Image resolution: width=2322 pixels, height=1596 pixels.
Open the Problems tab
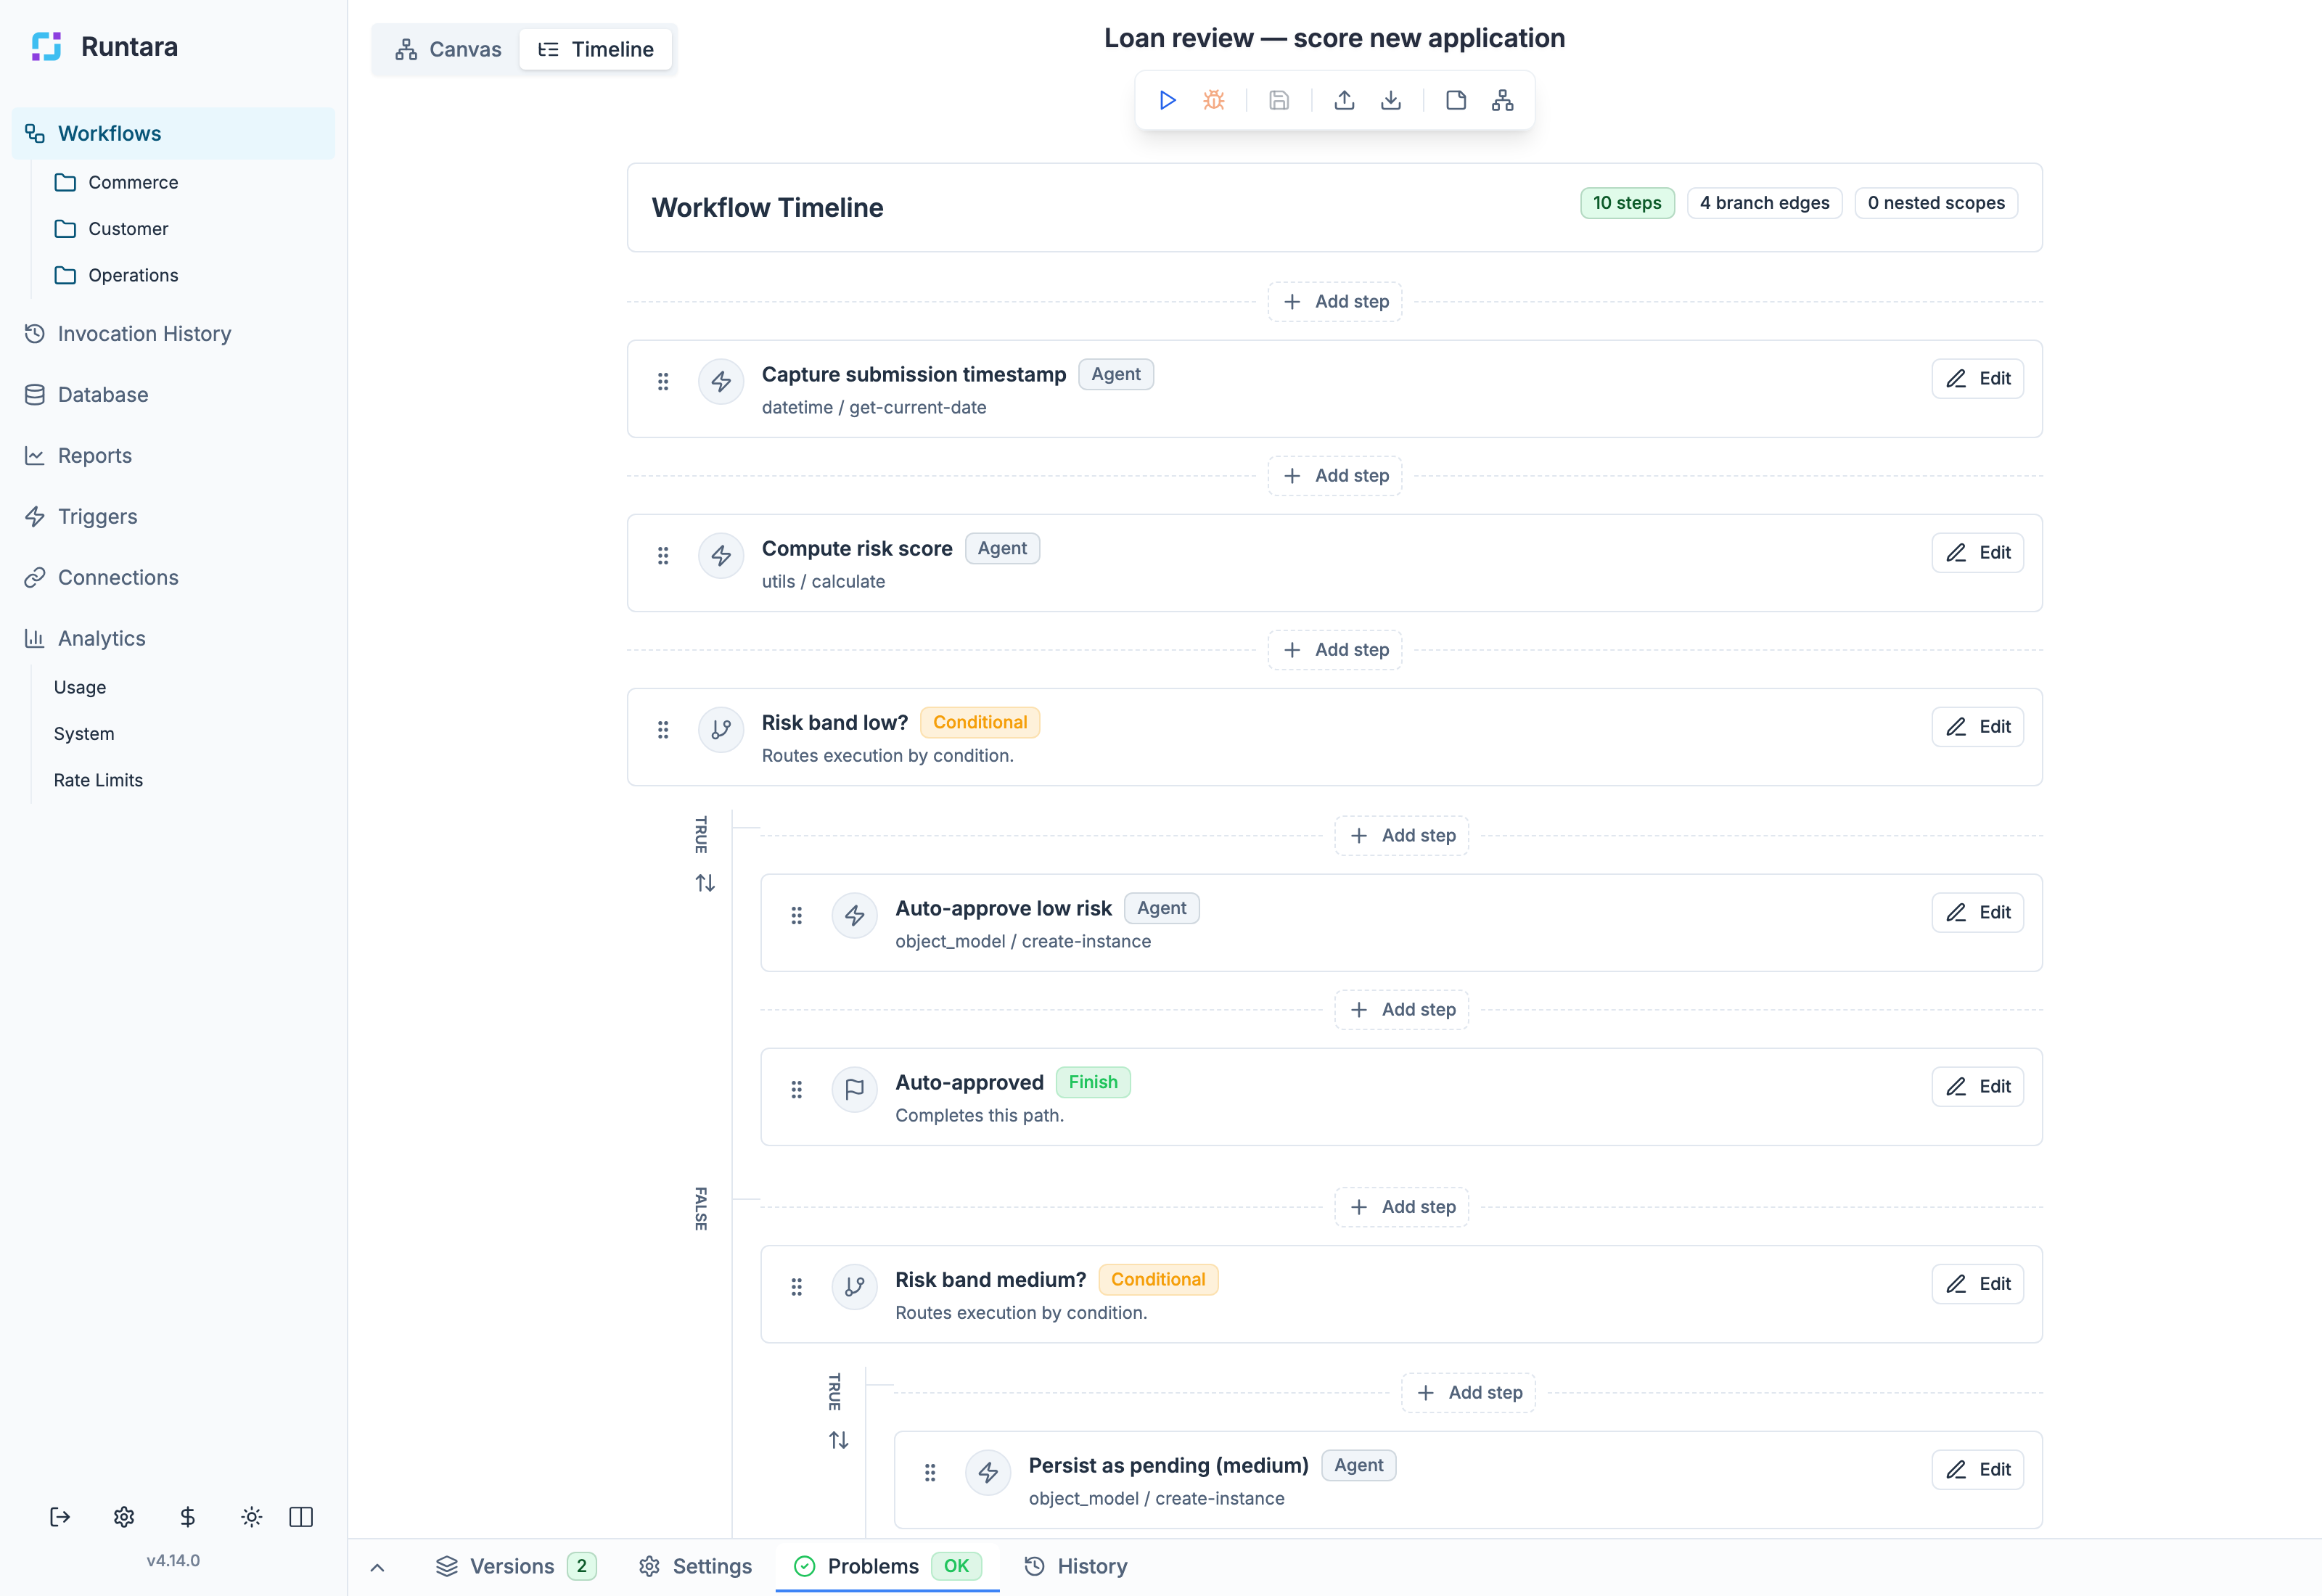point(887,1566)
